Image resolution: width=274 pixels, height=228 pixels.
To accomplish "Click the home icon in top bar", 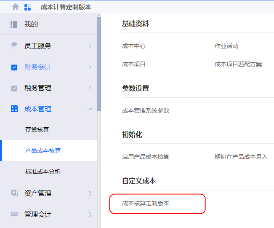I will pos(16,7).
